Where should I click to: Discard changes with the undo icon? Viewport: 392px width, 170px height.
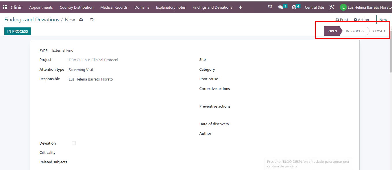(92, 20)
